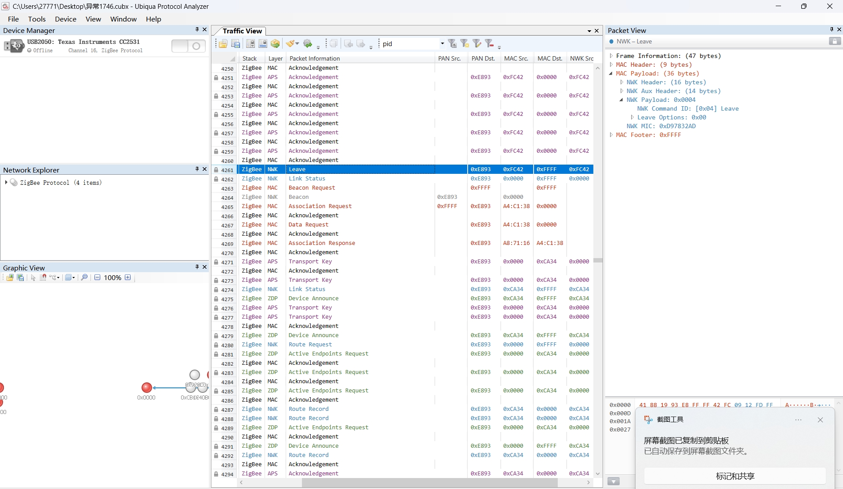Open image in Graphic View toolbar
Viewport: 843px width, 489px height.
(x=10, y=277)
